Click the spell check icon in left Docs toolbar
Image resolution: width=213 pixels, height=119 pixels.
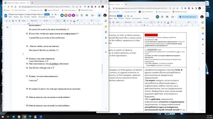[x=16, y=21]
